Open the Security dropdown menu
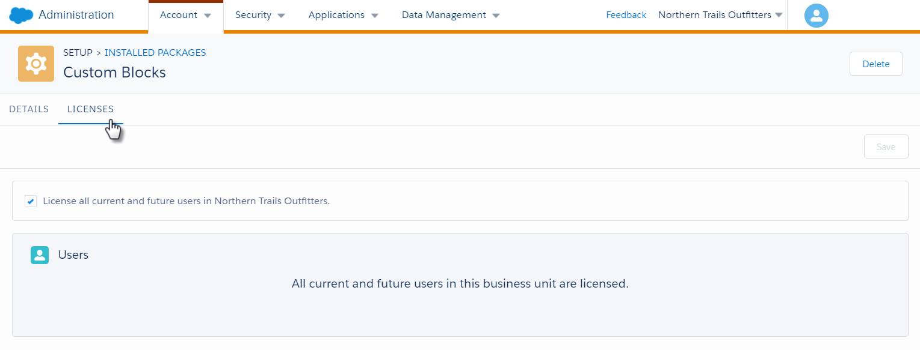920x350 pixels. [260, 15]
